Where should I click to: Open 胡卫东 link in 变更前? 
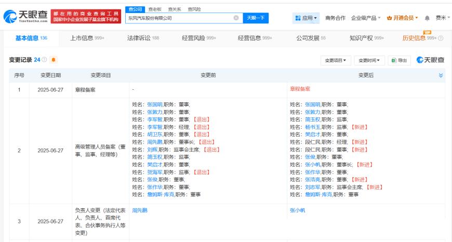click(154, 135)
